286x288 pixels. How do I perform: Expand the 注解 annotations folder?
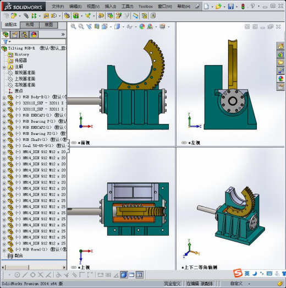tap(4, 67)
